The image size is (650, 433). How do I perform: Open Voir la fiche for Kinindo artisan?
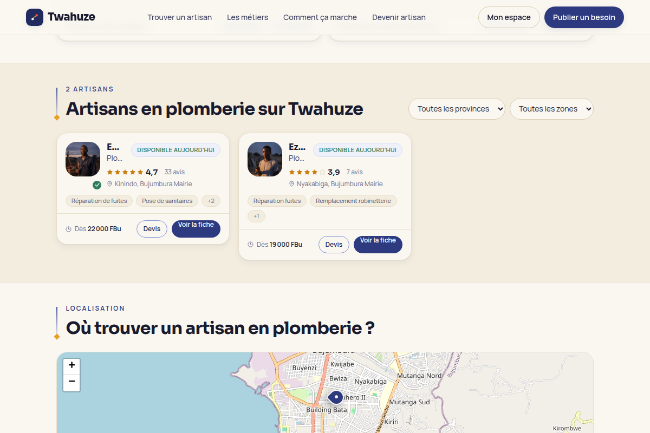click(x=196, y=229)
